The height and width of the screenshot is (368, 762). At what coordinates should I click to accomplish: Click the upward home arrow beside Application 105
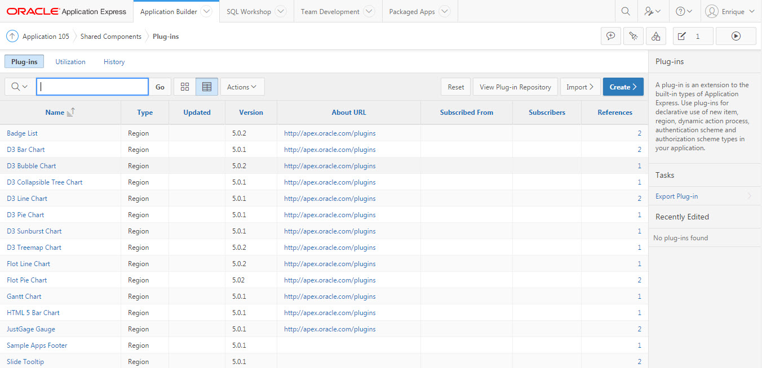[12, 35]
